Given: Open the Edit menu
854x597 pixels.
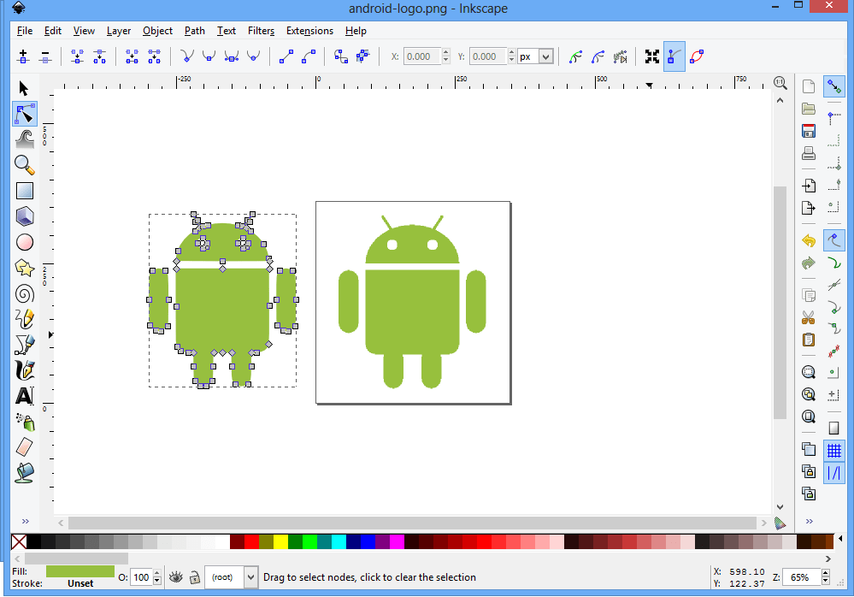Looking at the screenshot, I should click(52, 31).
